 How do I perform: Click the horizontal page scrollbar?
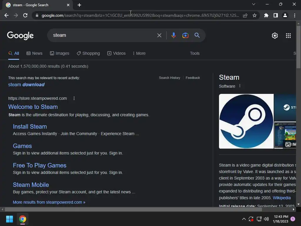point(133,210)
